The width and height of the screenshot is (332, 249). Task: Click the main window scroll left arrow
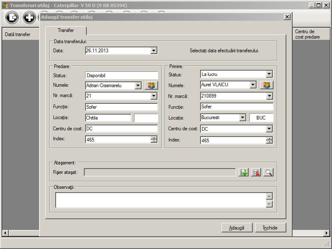[5, 233]
